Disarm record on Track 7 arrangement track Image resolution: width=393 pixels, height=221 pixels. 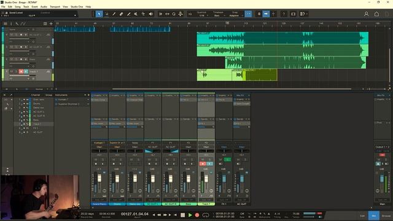point(21,71)
